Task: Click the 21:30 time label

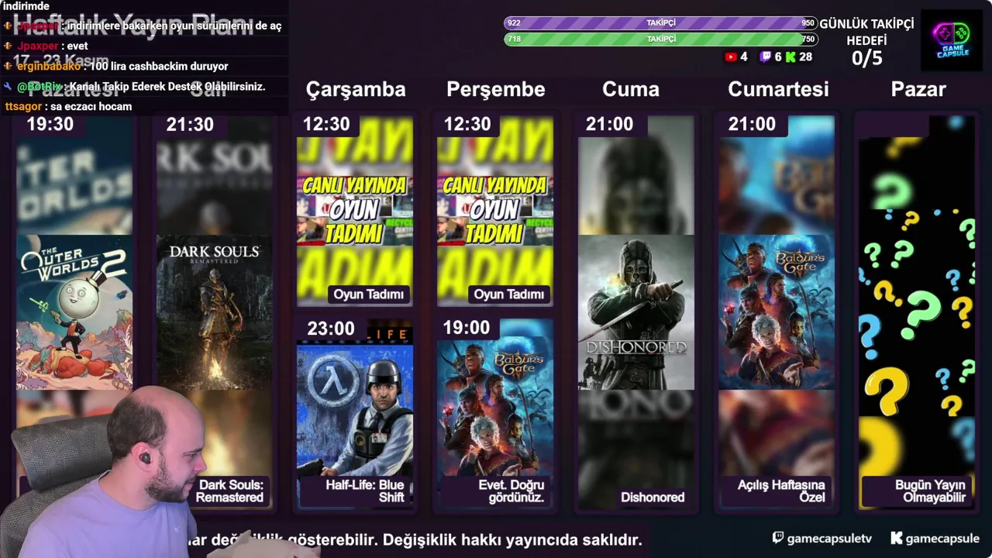Action: (190, 124)
